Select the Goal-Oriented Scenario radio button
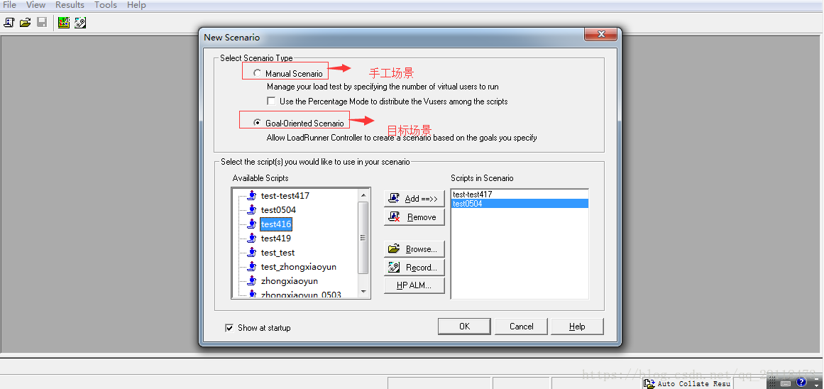 point(257,123)
